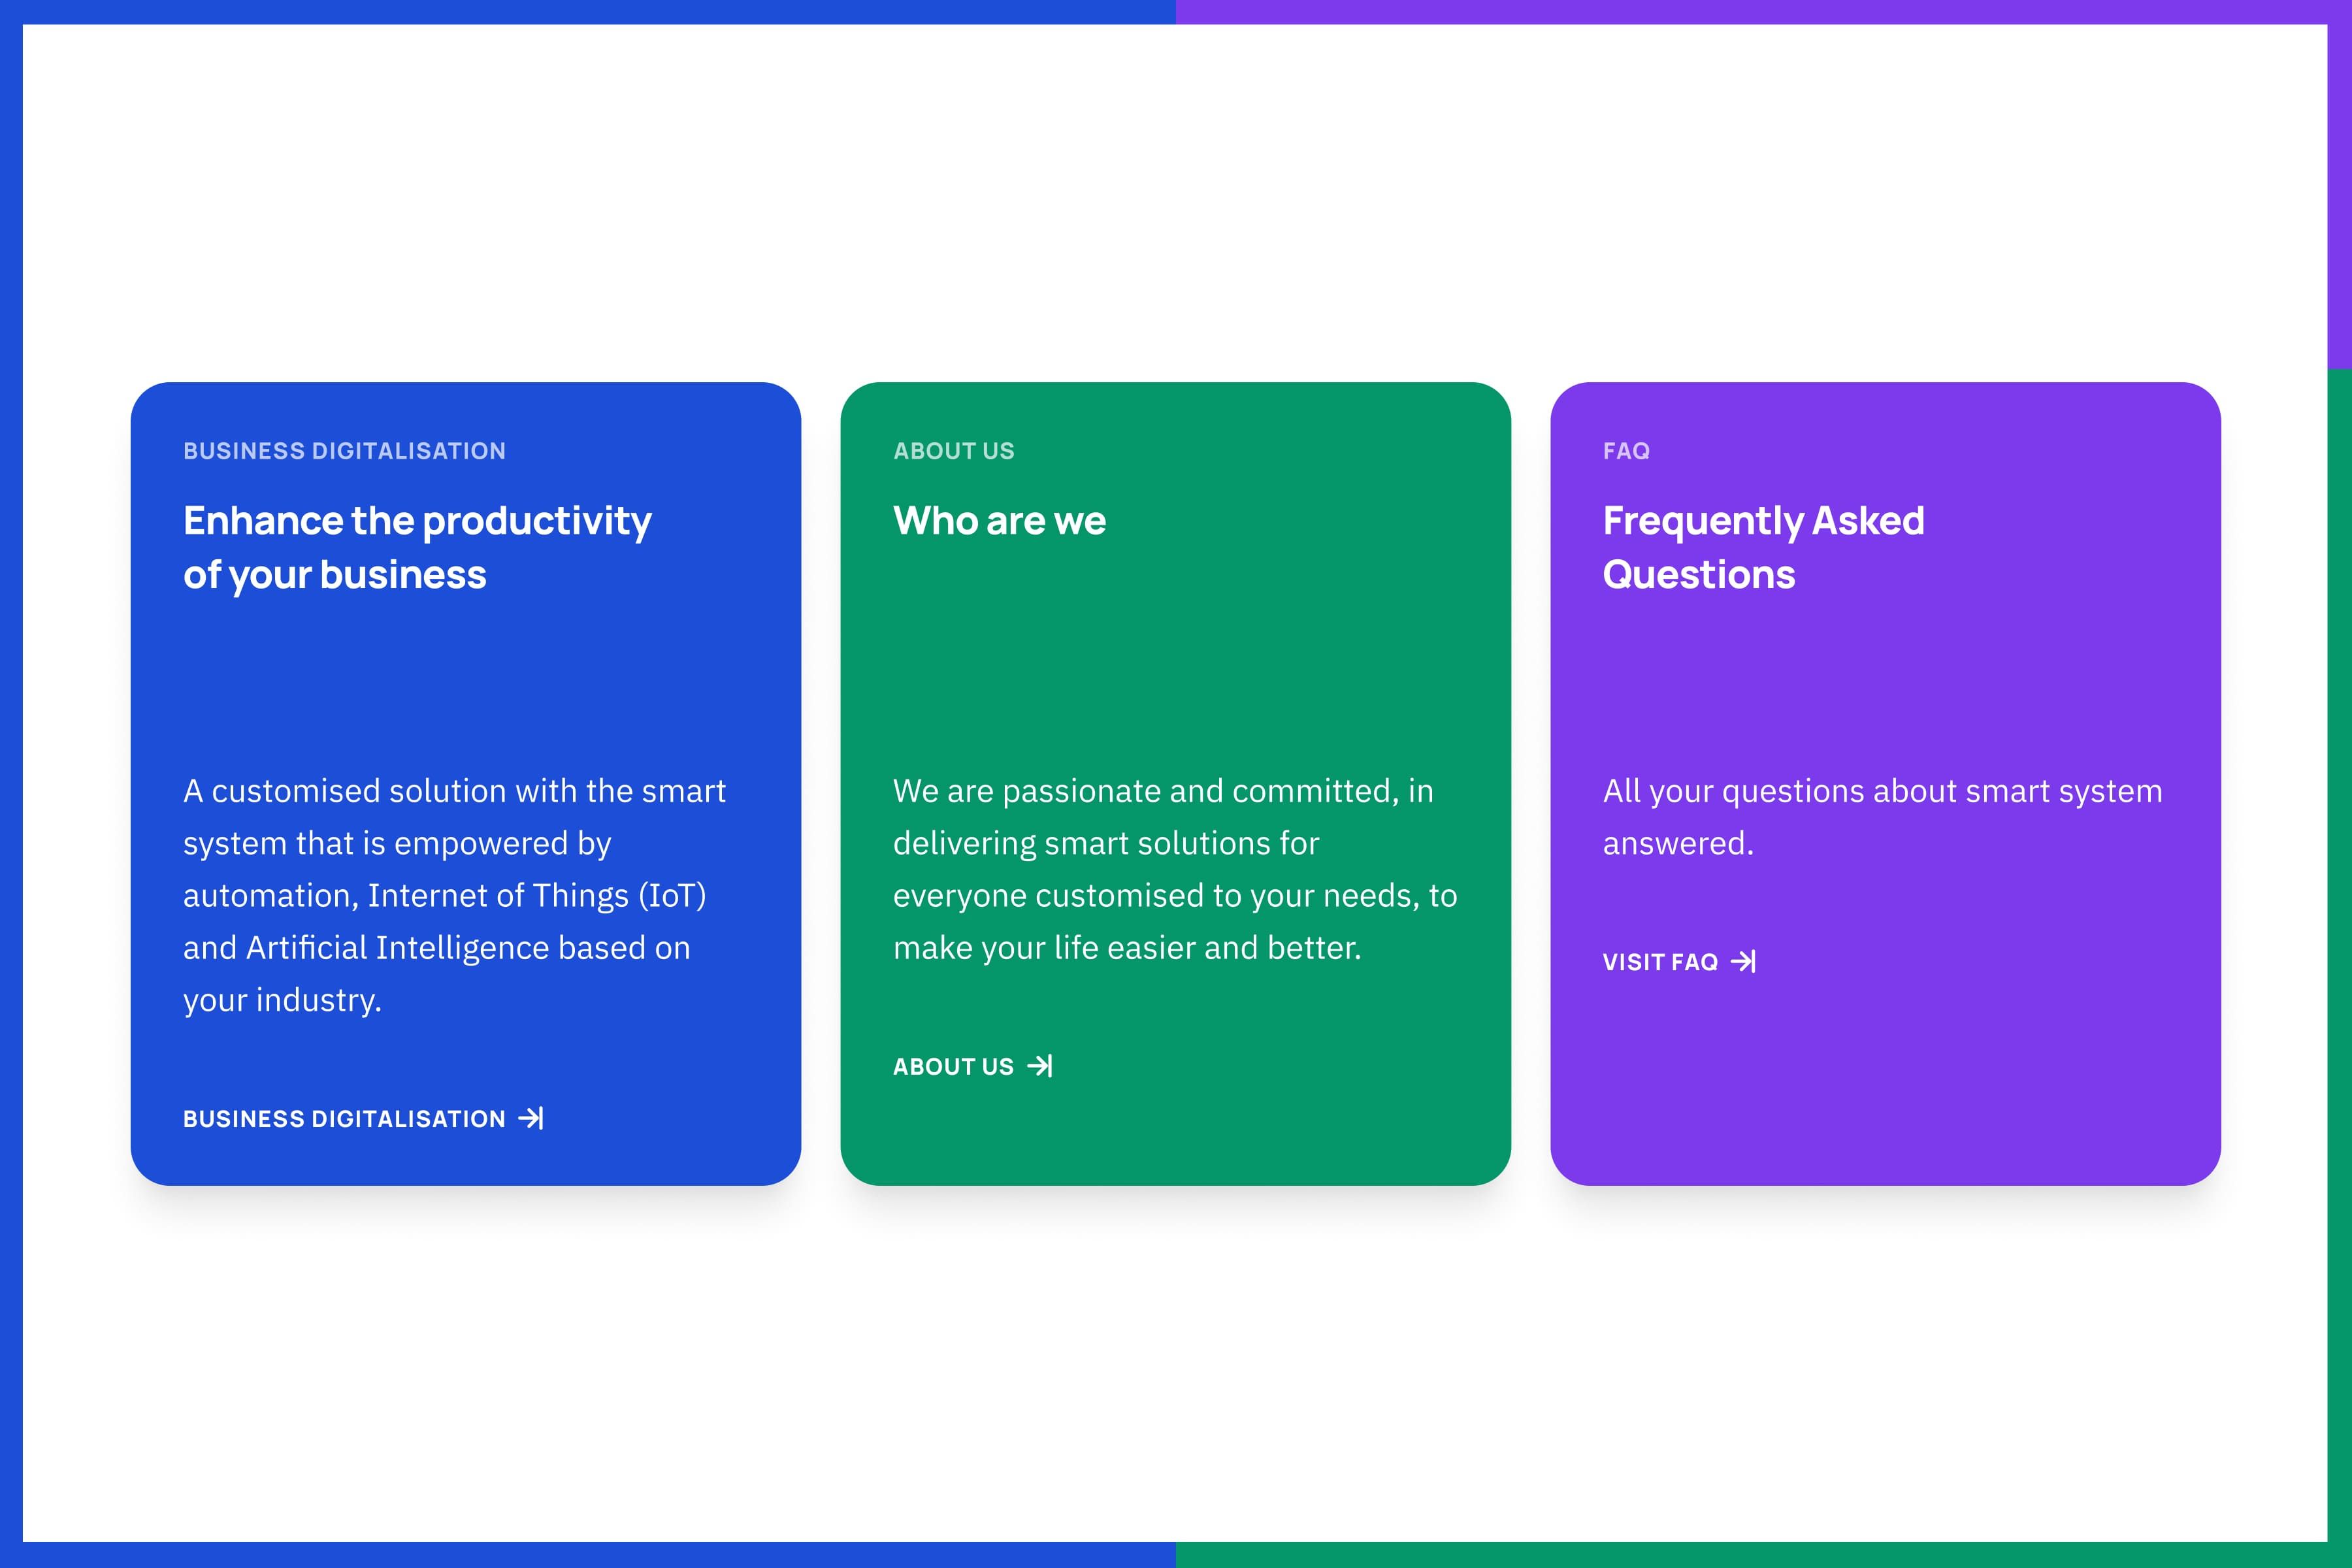Screen dimensions: 2352x1568
Task: Click the small ABOUT US label at card top
Action: pos(953,451)
